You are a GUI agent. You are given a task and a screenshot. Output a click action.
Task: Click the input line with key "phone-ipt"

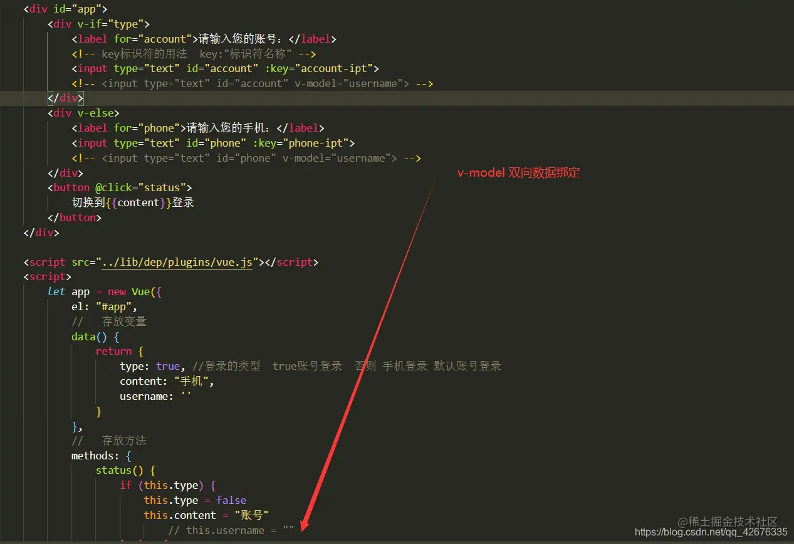[x=213, y=143]
